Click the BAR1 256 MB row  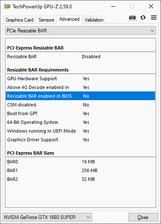click(x=80, y=170)
